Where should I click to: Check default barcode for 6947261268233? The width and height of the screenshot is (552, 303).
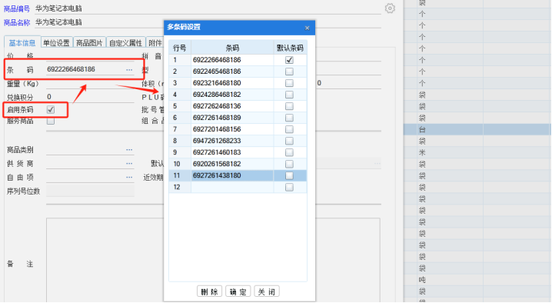(x=289, y=141)
